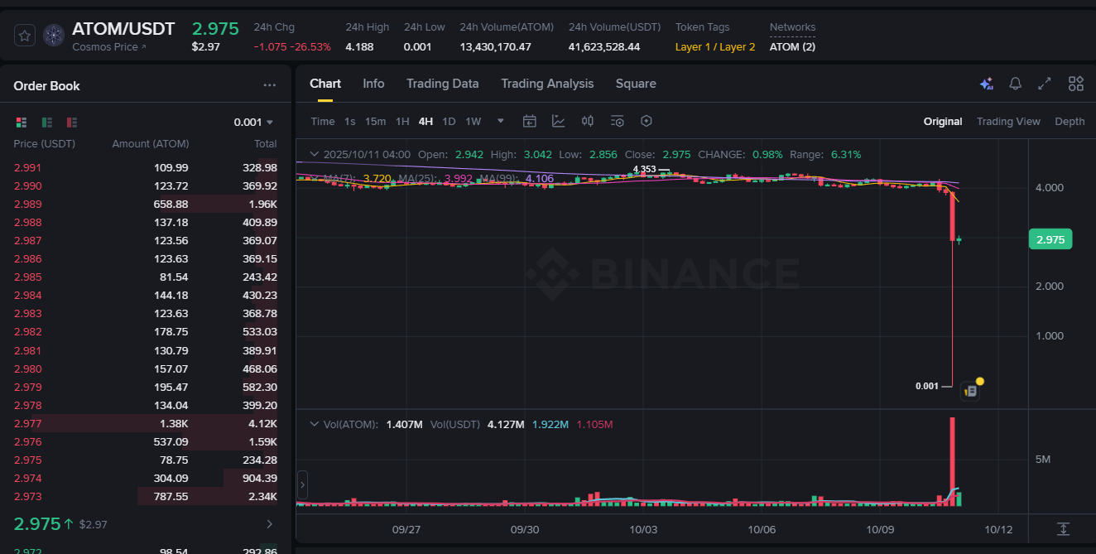Show both buy and sell orders view
This screenshot has width=1096, height=554.
click(x=22, y=123)
